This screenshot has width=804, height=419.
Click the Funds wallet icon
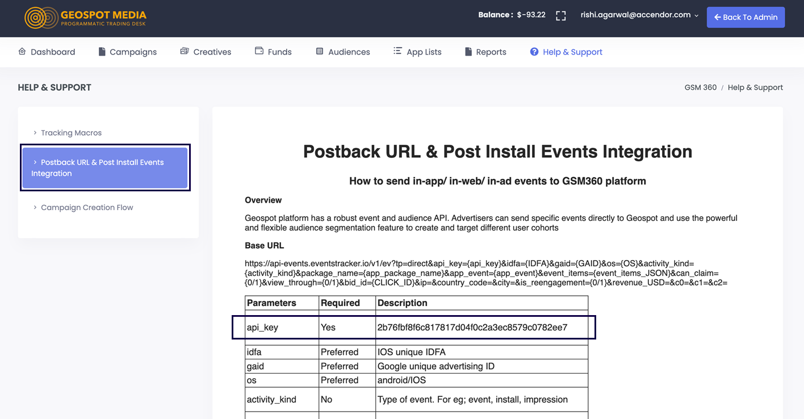tap(259, 51)
